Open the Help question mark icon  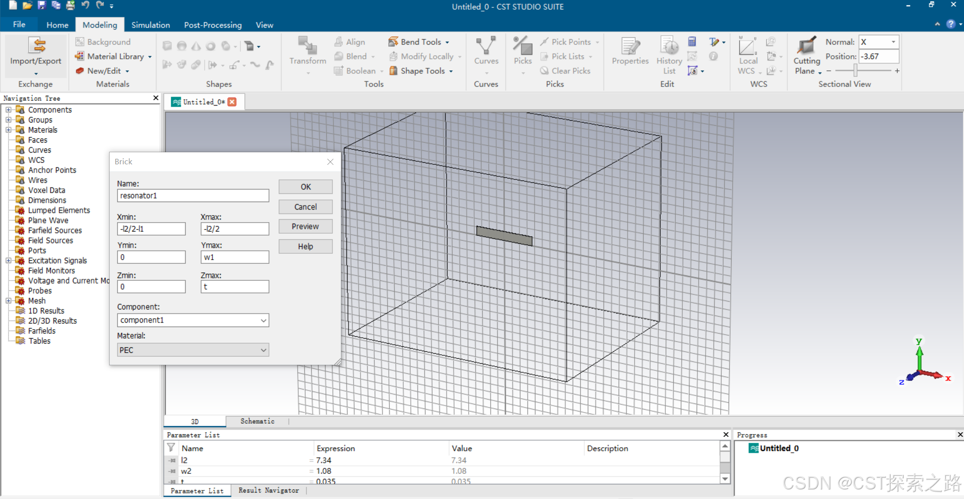point(950,24)
